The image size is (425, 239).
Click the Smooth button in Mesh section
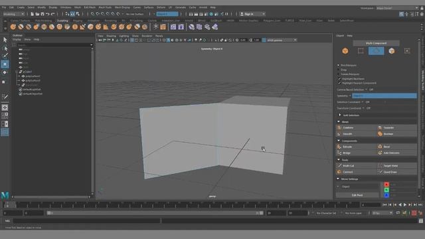[356, 134]
